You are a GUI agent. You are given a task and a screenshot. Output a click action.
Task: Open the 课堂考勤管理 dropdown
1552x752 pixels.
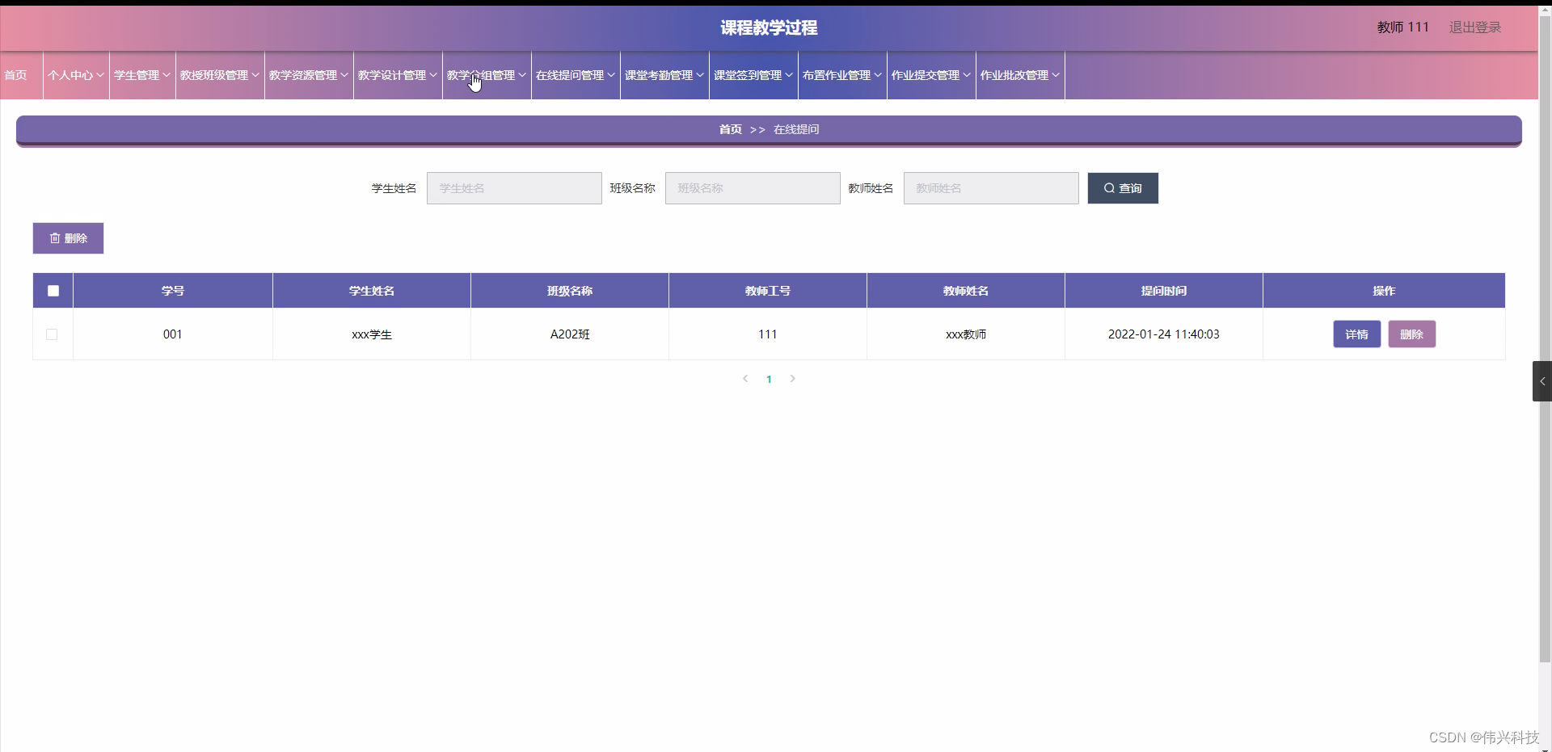664,75
